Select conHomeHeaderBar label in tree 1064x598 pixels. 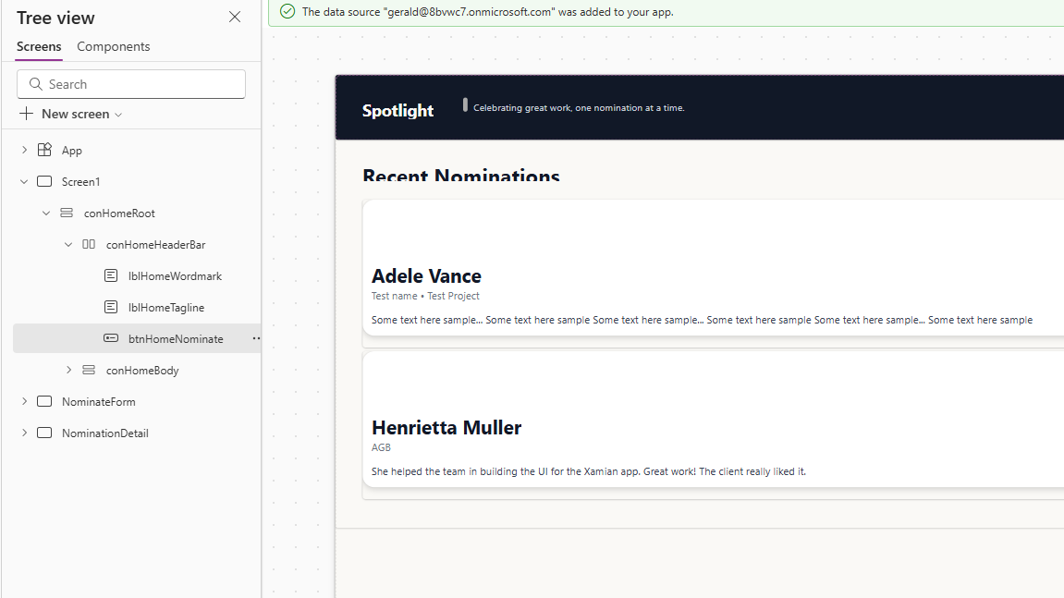point(155,244)
